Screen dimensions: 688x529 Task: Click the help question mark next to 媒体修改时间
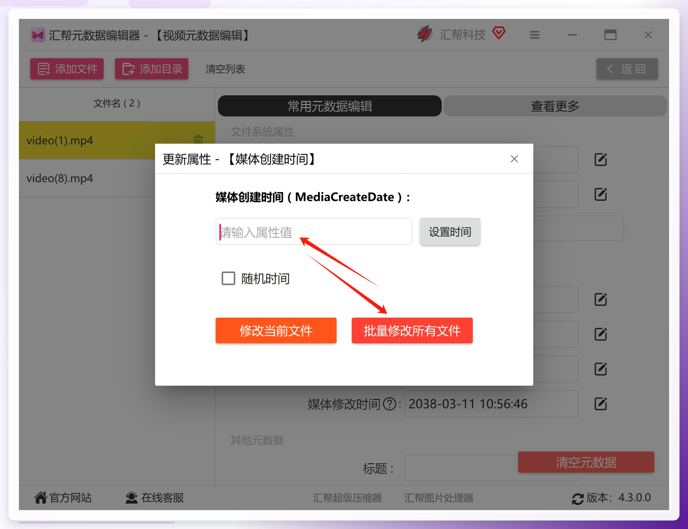click(x=390, y=404)
